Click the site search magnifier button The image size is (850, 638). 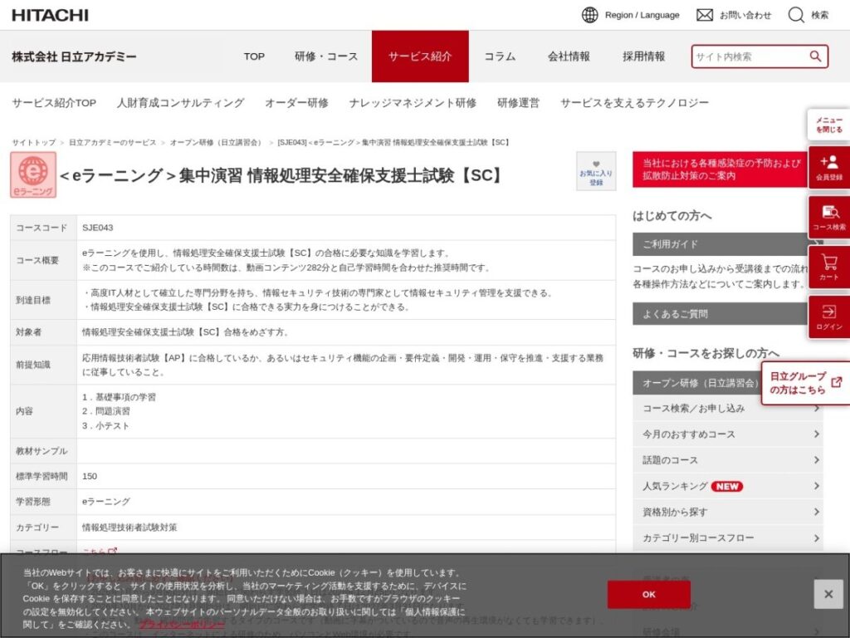click(815, 56)
